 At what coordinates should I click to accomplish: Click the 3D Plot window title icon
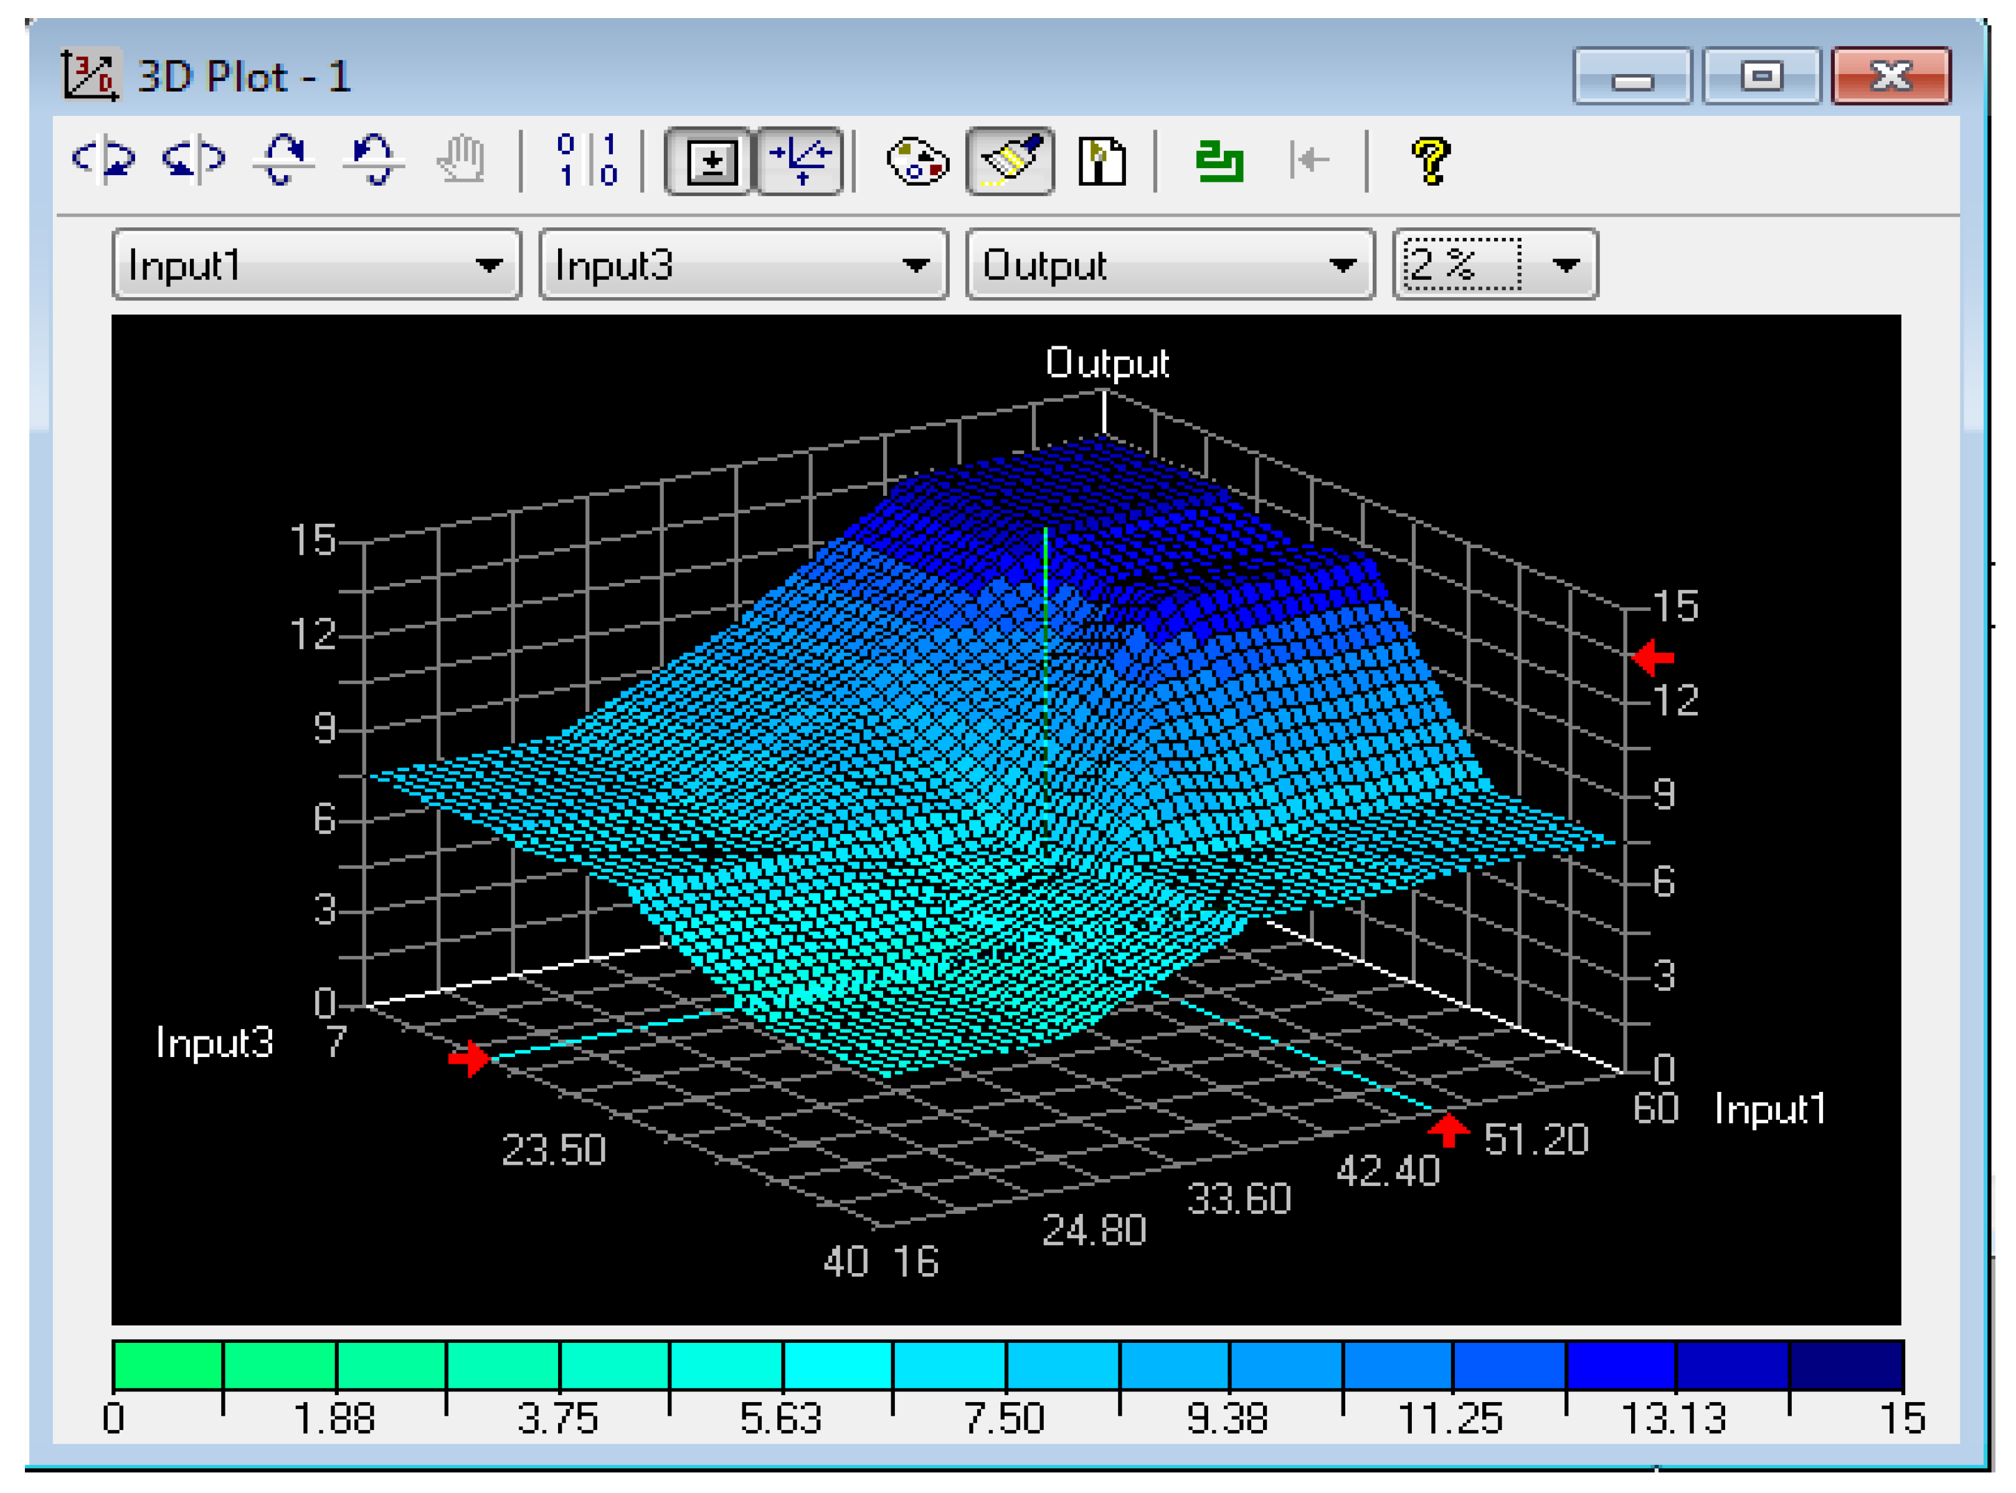(x=90, y=75)
